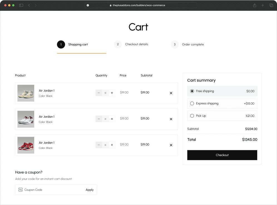Screen dimensions: 277x205
Task: Increase quantity of the first Air Jordan 1
Action: [x=112, y=93]
